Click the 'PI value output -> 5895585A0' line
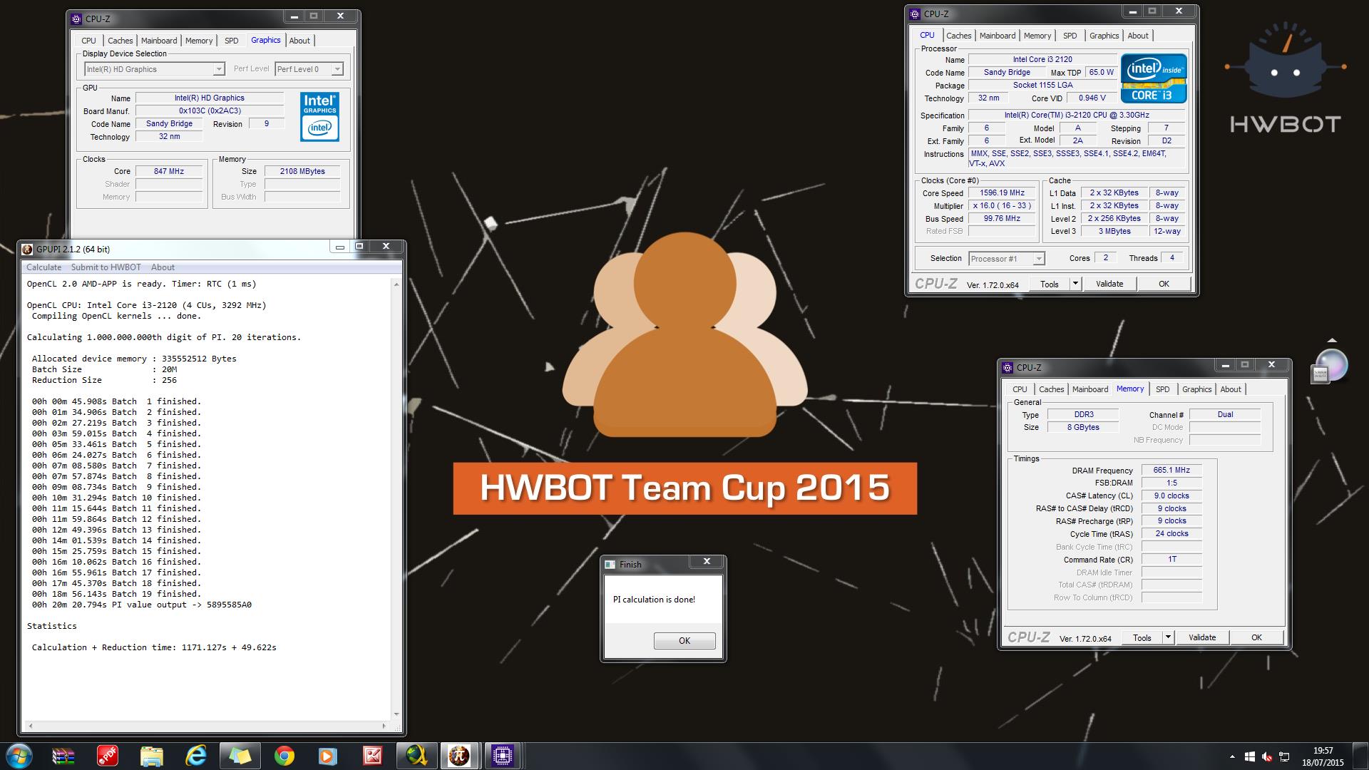The width and height of the screenshot is (1369, 770). point(142,605)
